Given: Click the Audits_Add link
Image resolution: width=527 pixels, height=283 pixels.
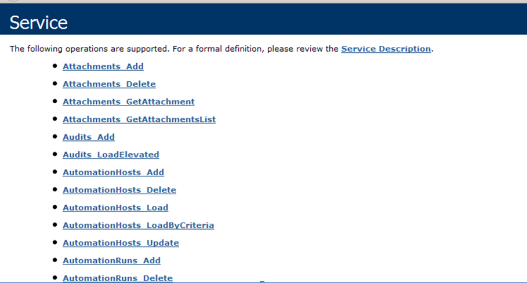Looking at the screenshot, I should 88,137.
